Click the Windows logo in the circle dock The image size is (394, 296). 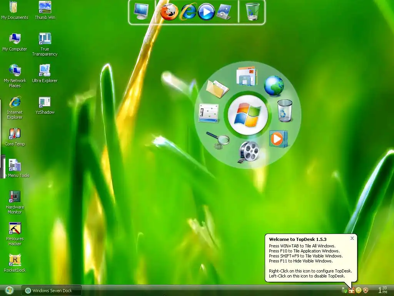(248, 115)
